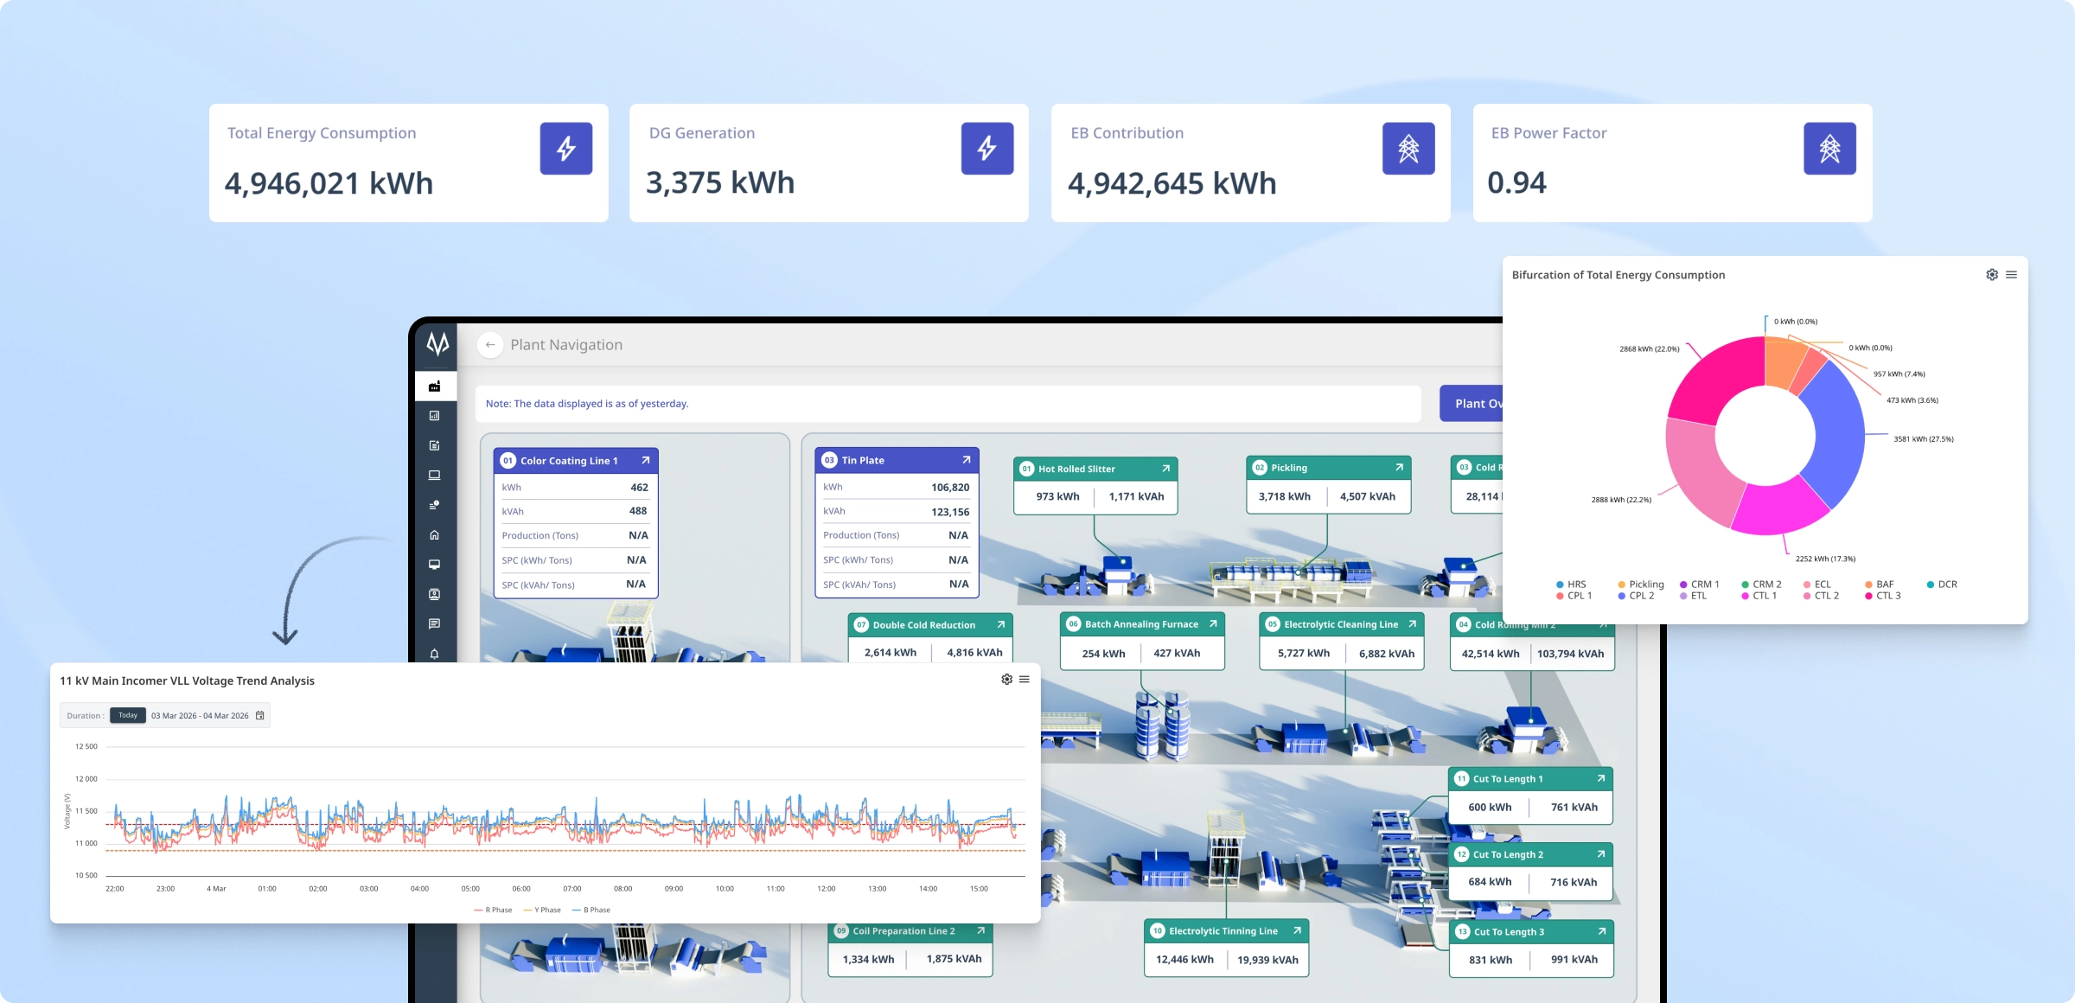
Task: Toggle CRM 1 legend item visibility
Action: pyautogui.click(x=1699, y=585)
